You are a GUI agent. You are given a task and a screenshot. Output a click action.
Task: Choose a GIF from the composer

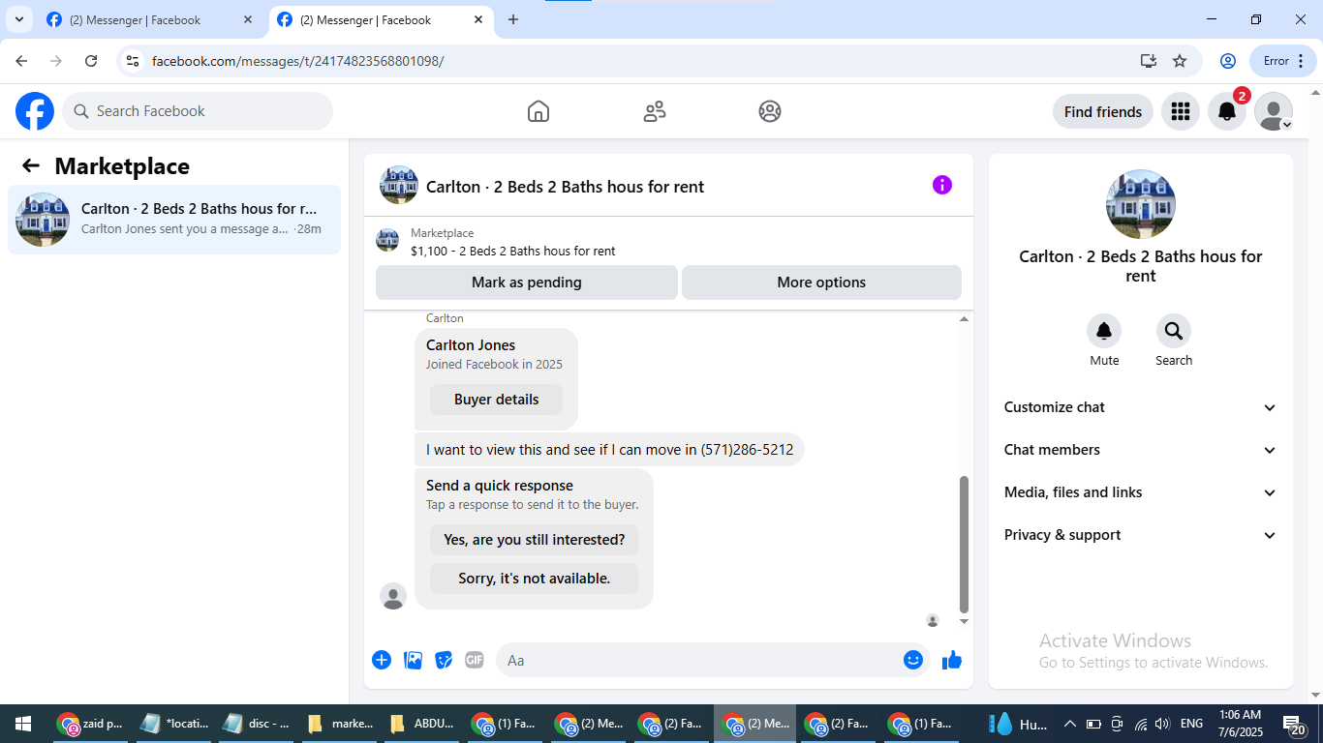click(474, 660)
